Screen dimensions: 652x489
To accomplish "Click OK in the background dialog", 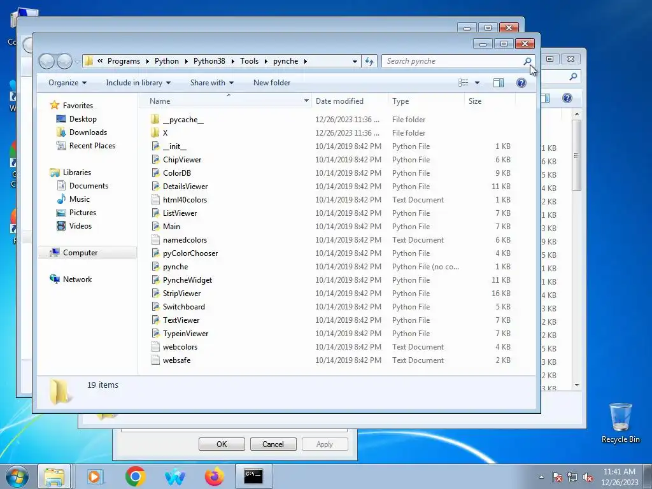I will 222,444.
